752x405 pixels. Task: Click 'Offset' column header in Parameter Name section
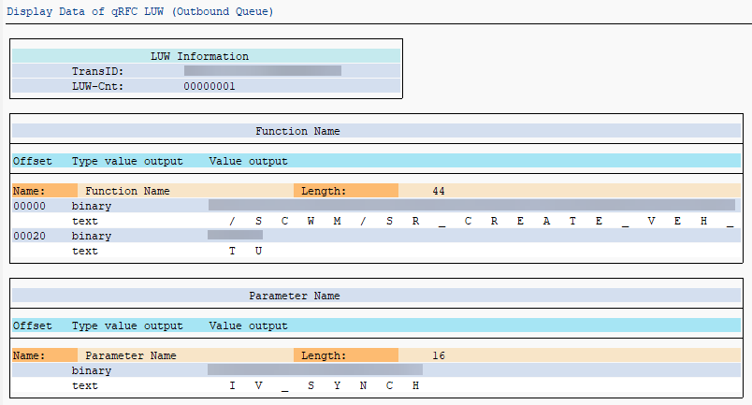click(32, 325)
